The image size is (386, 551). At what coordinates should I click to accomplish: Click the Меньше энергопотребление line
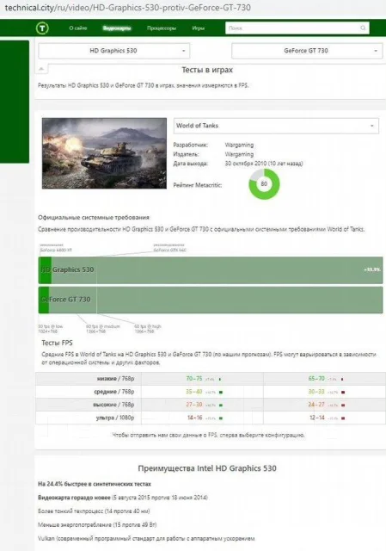[x=97, y=525]
